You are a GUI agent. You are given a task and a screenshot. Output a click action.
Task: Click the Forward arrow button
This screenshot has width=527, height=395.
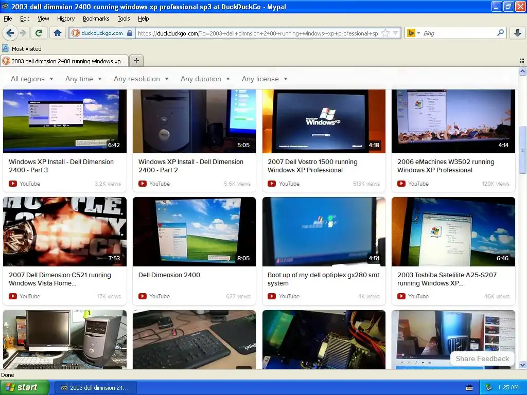point(23,33)
